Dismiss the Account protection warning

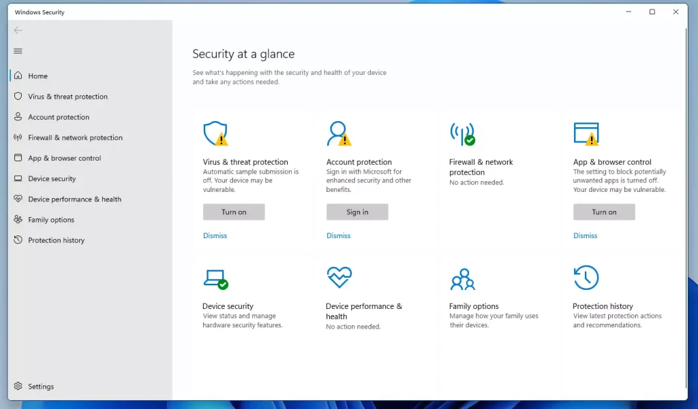pyautogui.click(x=338, y=235)
